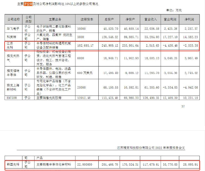Click 雅克天然气 revenue 18,503.13
Viewport: 205px width, 171px height.
(x=152, y=58)
